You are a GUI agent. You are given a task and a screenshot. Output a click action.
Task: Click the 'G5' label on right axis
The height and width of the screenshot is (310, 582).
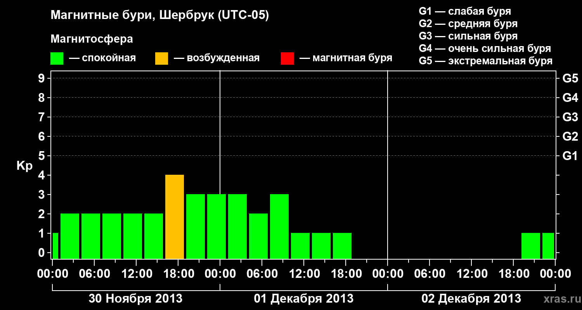(570, 78)
